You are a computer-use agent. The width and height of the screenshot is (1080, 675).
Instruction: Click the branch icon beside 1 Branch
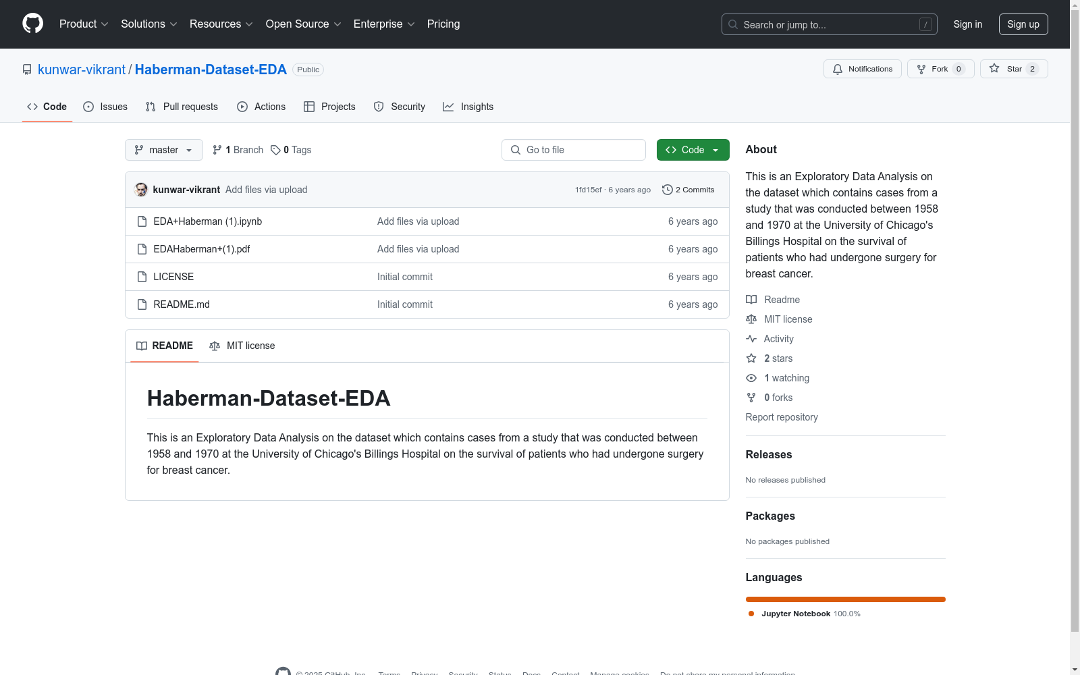217,150
